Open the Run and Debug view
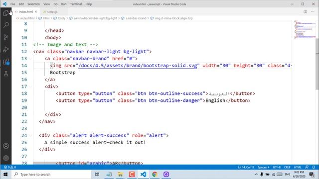This screenshot has width=319, height=179. point(6,49)
